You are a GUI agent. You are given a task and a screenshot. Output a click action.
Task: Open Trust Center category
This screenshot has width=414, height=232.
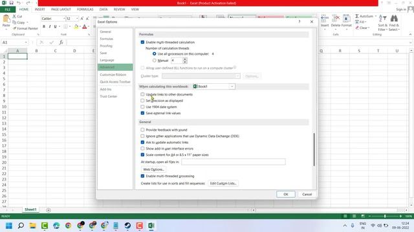(115, 96)
